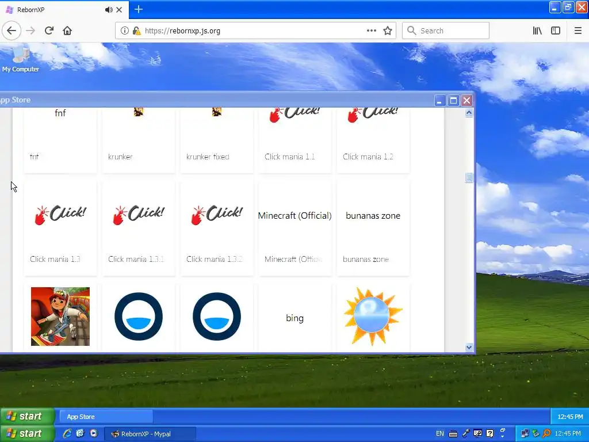Launch Internet Explorer from quick launch
This screenshot has height=442, width=589.
click(67, 433)
